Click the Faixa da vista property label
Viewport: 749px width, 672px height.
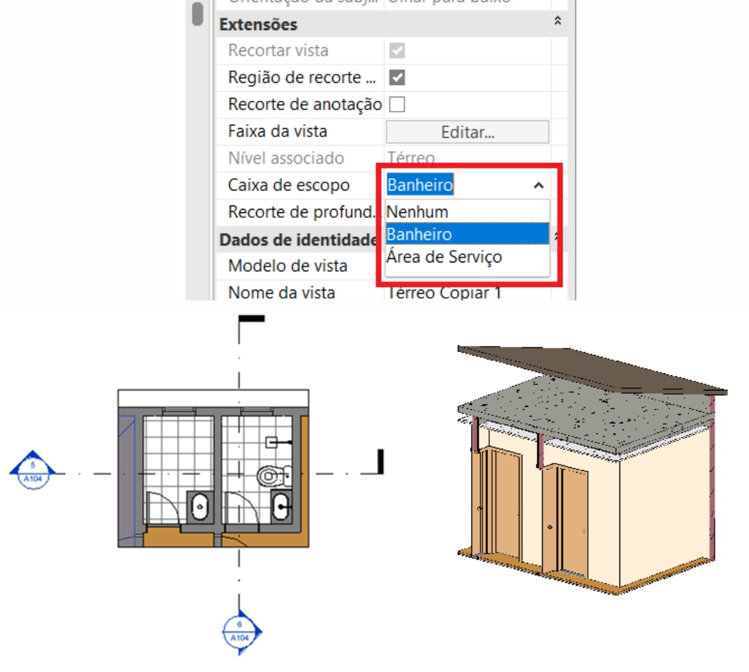tap(278, 131)
